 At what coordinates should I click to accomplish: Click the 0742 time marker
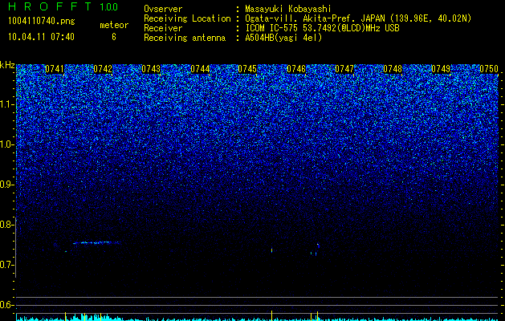103,69
